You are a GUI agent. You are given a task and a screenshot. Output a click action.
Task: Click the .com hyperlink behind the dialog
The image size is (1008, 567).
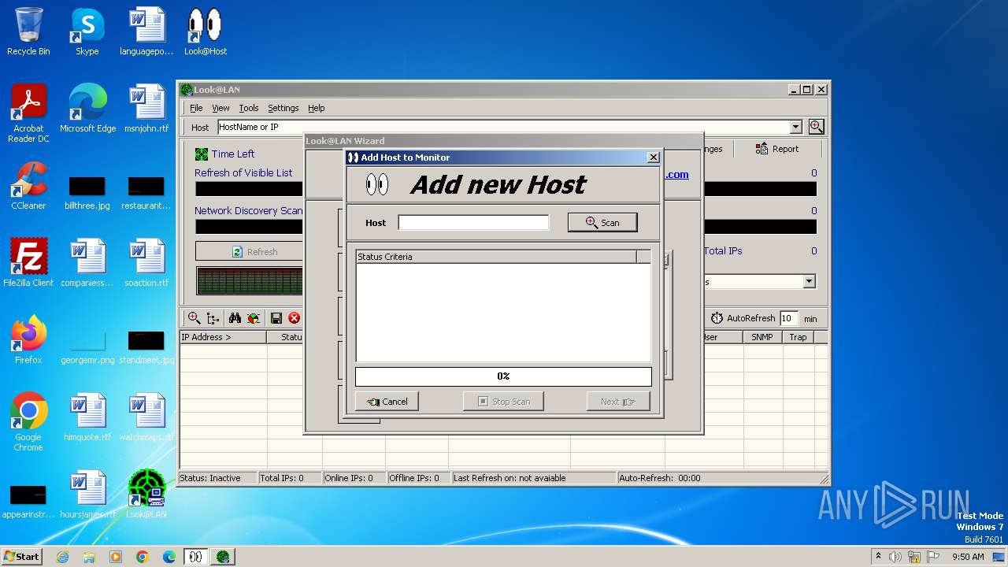(x=676, y=175)
